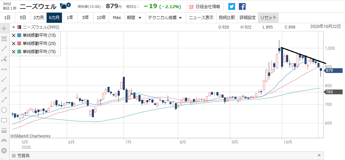Select the rectangle drawing tool
The image size is (345, 160).
tap(4, 120)
